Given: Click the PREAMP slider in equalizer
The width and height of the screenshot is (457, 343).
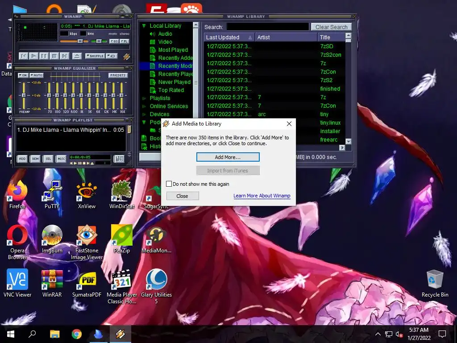Looking at the screenshot, I should tap(24, 96).
